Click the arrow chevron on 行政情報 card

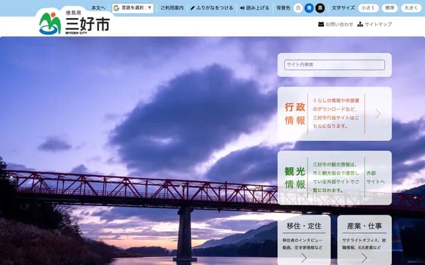tap(378, 114)
